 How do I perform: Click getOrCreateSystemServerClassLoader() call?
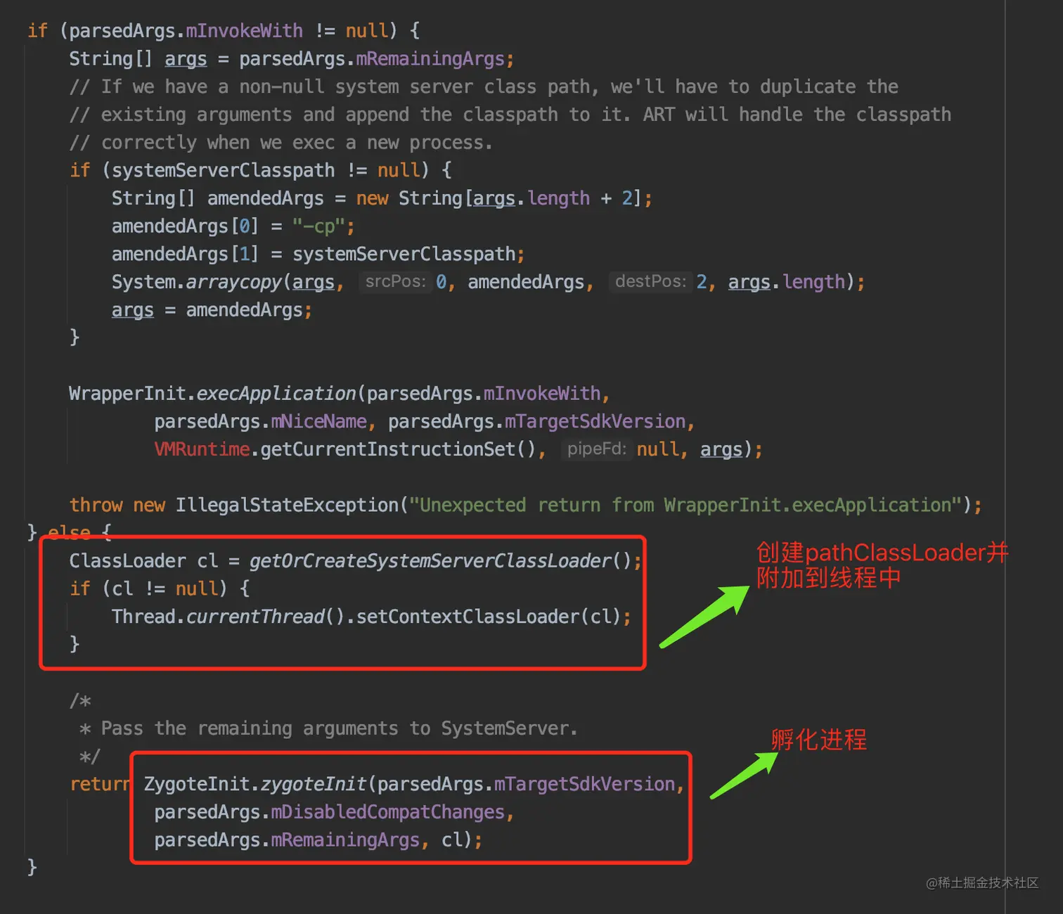441,561
